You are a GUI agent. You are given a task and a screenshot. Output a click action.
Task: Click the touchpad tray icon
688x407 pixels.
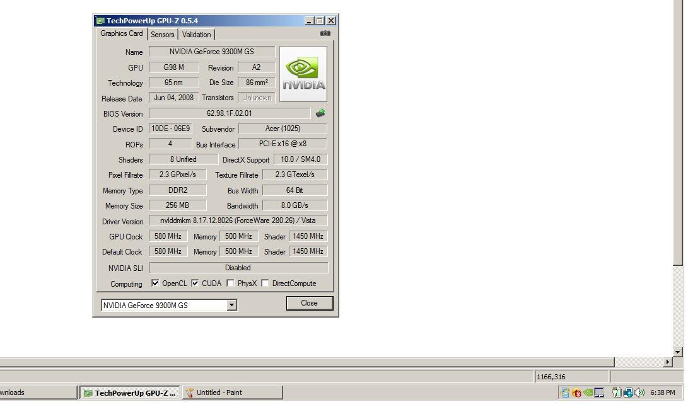pyautogui.click(x=599, y=393)
